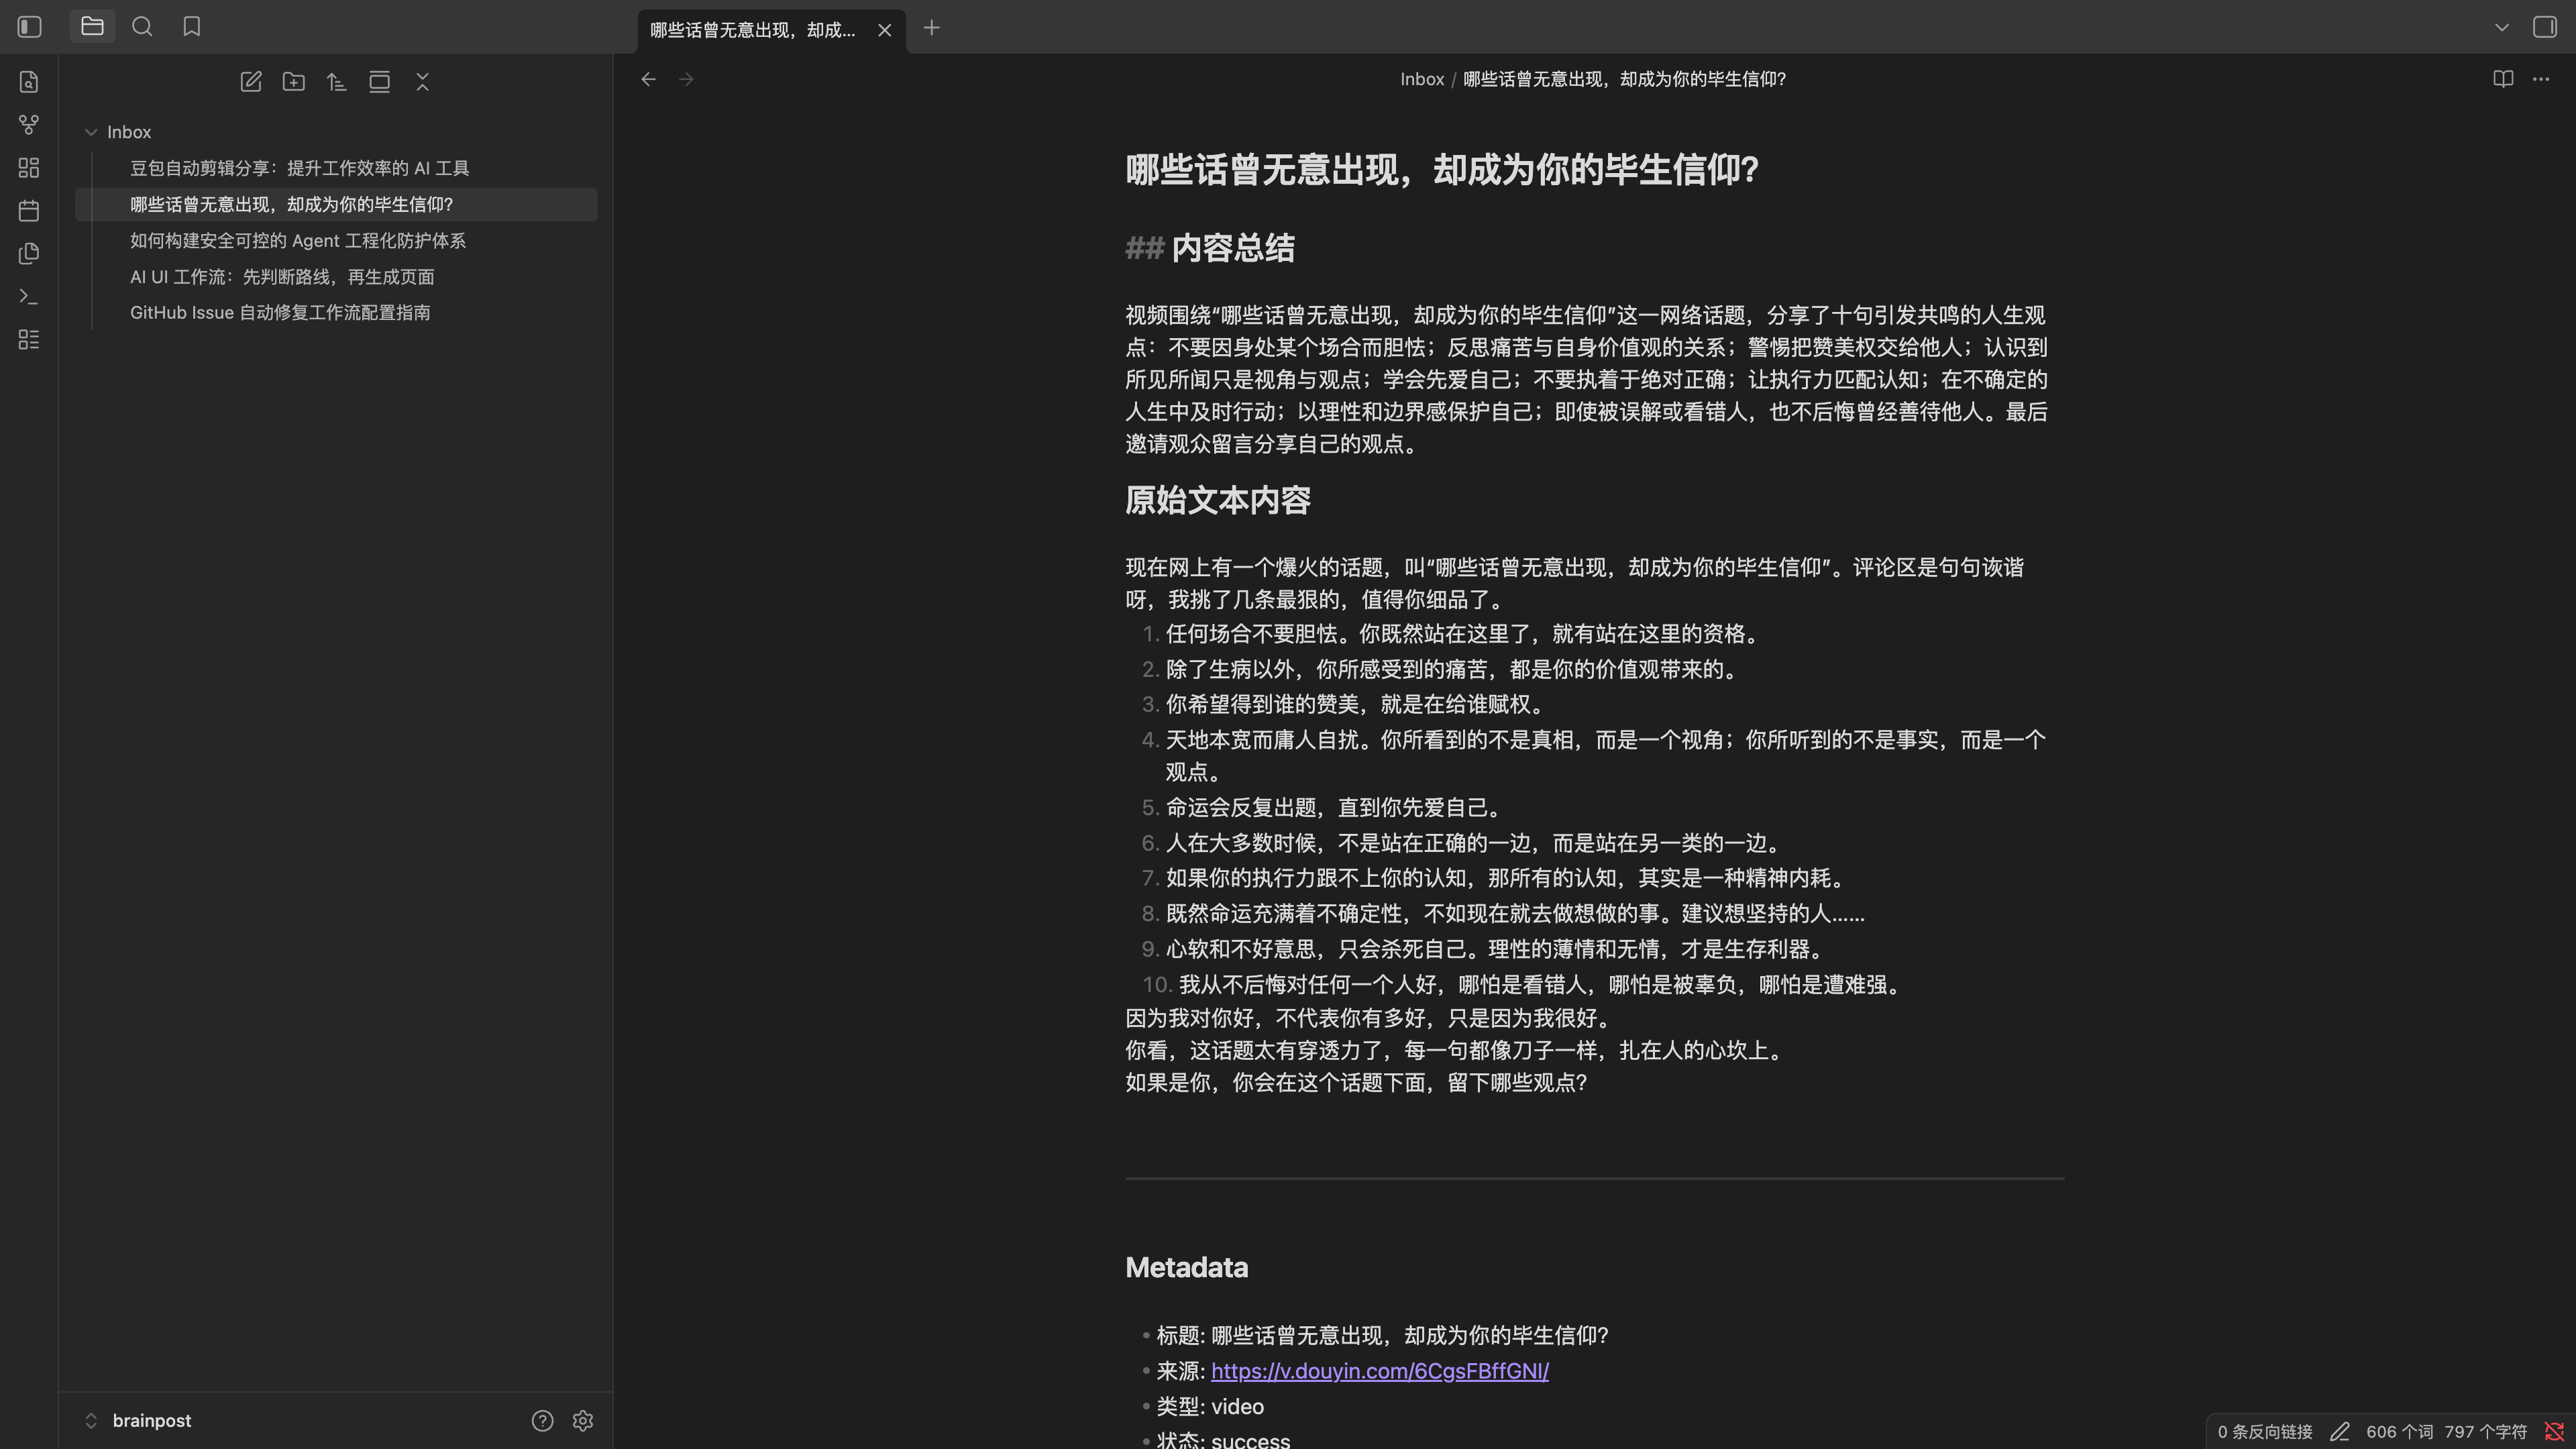Open the tab list dropdown chevron
The width and height of the screenshot is (2576, 1449).
tap(2502, 27)
